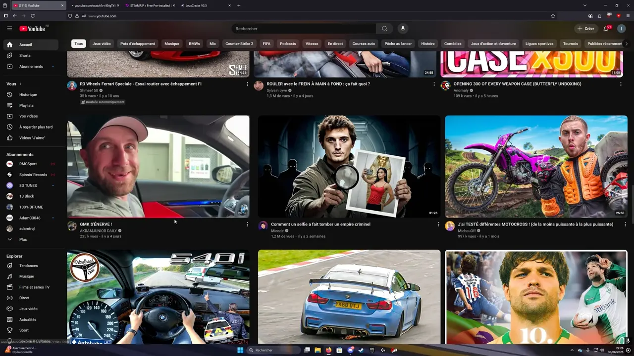Open options for R3 Wheels Ferrari video
Image resolution: width=634 pixels, height=356 pixels.
[247, 84]
